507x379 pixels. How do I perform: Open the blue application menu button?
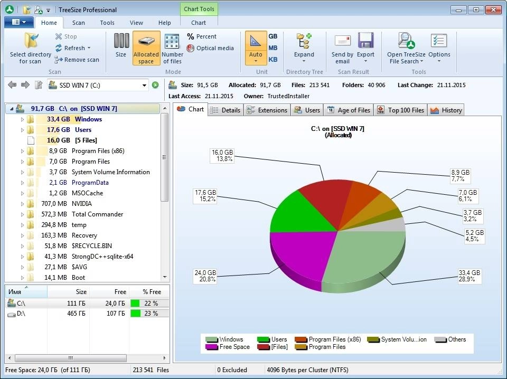(19, 22)
